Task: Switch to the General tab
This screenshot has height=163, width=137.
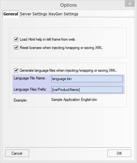Action: 11,14
